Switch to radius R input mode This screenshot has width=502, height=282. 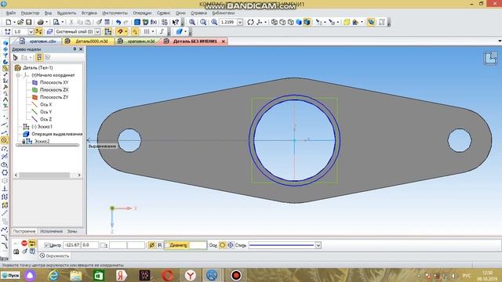point(160,245)
